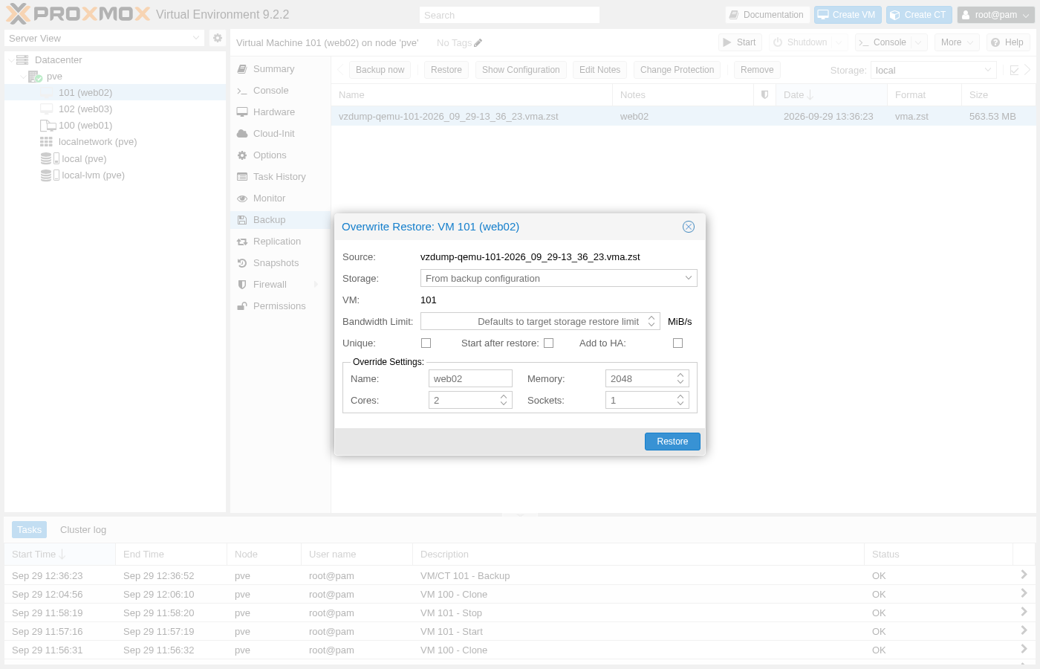
Task: Click the Cores spinner field
Action: 470,400
